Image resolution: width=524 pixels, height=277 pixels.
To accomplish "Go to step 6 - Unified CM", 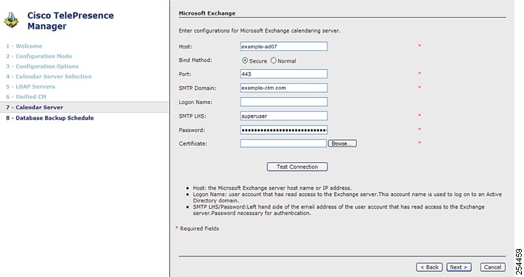I will (x=26, y=97).
